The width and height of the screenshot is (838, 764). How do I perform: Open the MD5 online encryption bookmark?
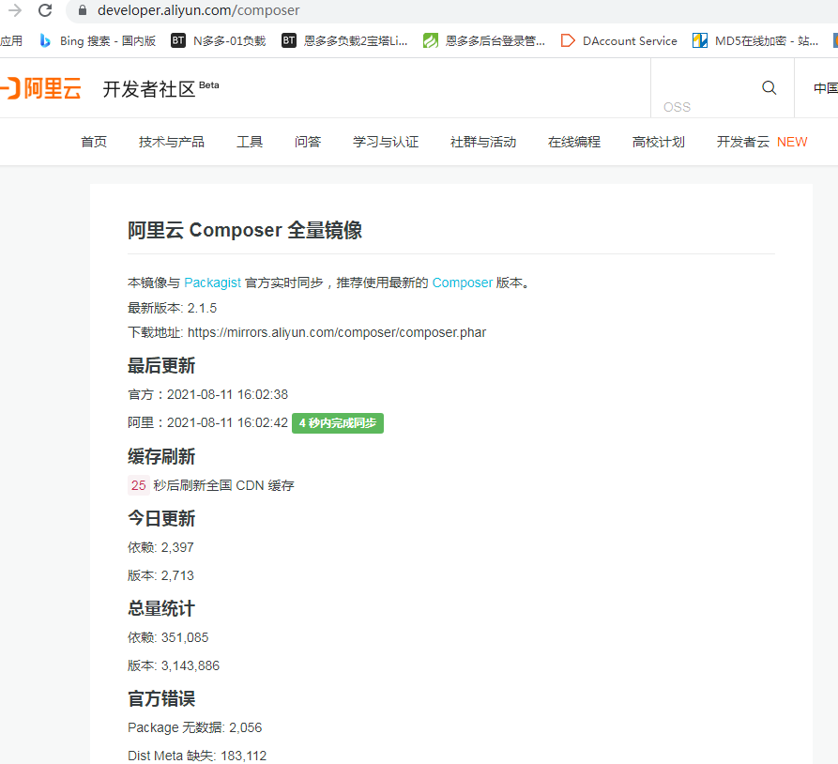pyautogui.click(x=755, y=40)
